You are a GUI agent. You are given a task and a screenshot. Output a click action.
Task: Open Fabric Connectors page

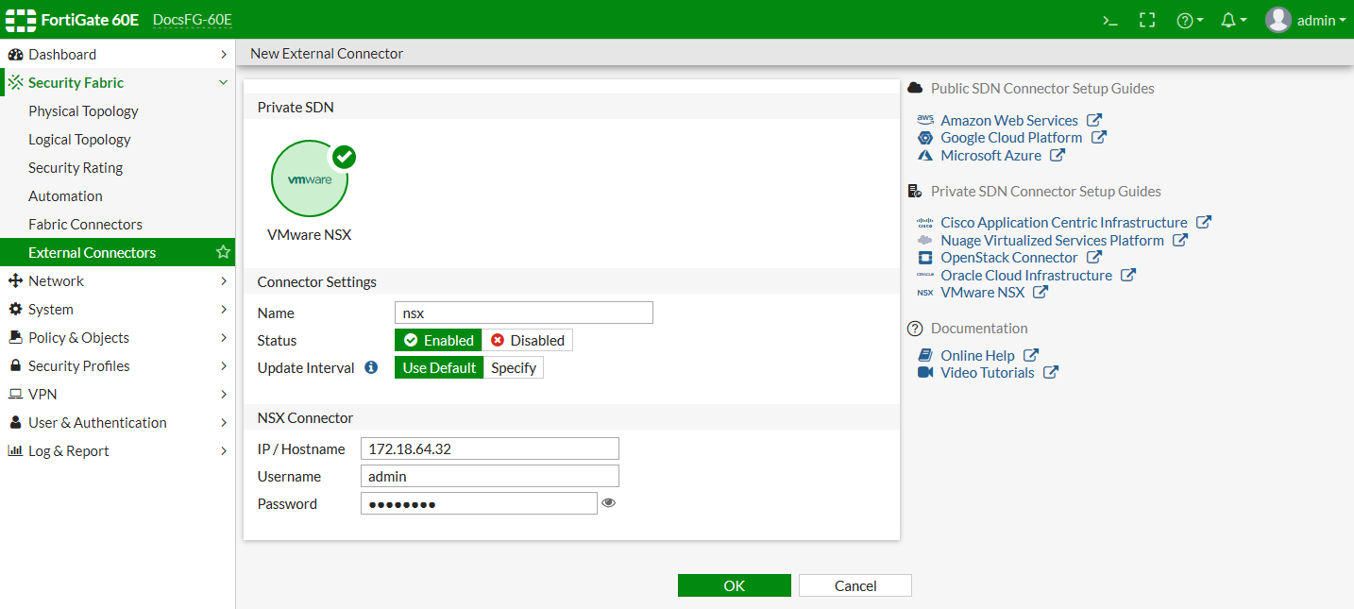point(85,224)
